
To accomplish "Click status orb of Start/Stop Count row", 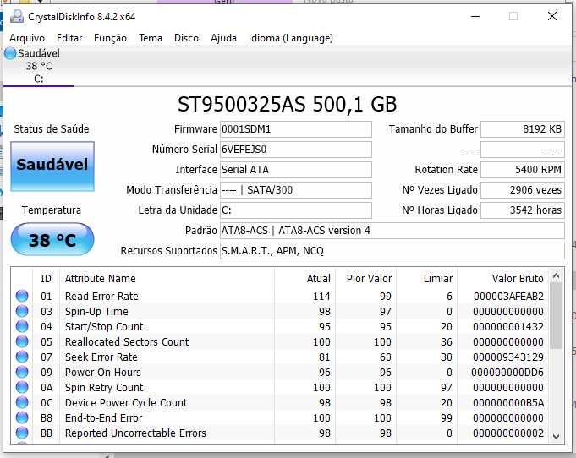I will click(x=22, y=326).
